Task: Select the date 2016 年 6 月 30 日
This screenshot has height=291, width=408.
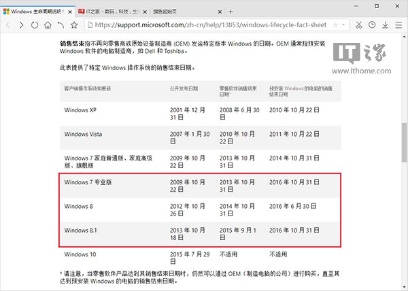Action: [292, 207]
